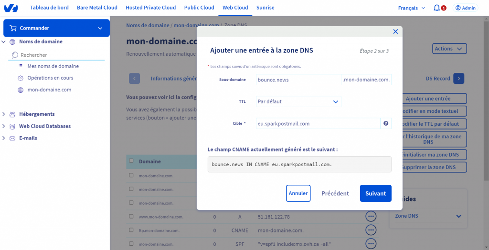Switch to the Public Cloud tab
Screen dimensions: 489x250
pos(199,8)
